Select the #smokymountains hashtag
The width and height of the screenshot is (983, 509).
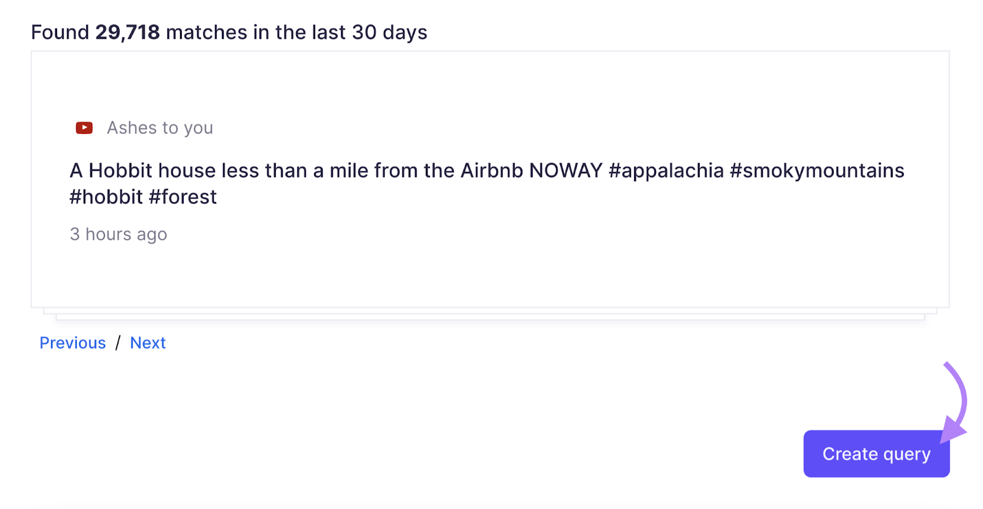(817, 171)
